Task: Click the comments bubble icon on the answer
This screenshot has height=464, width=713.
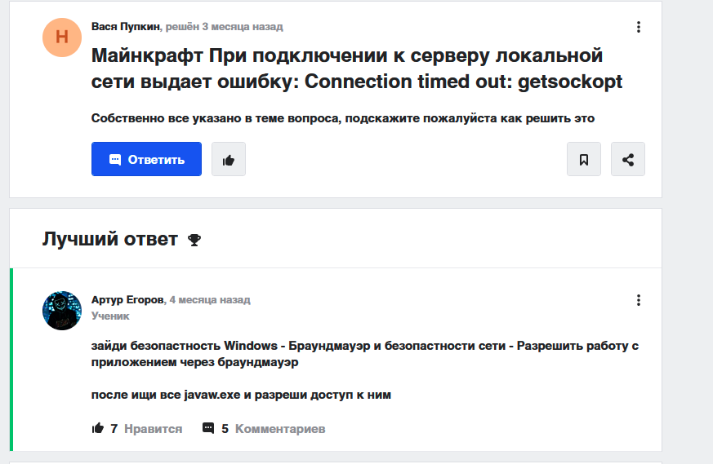Action: pos(208,428)
